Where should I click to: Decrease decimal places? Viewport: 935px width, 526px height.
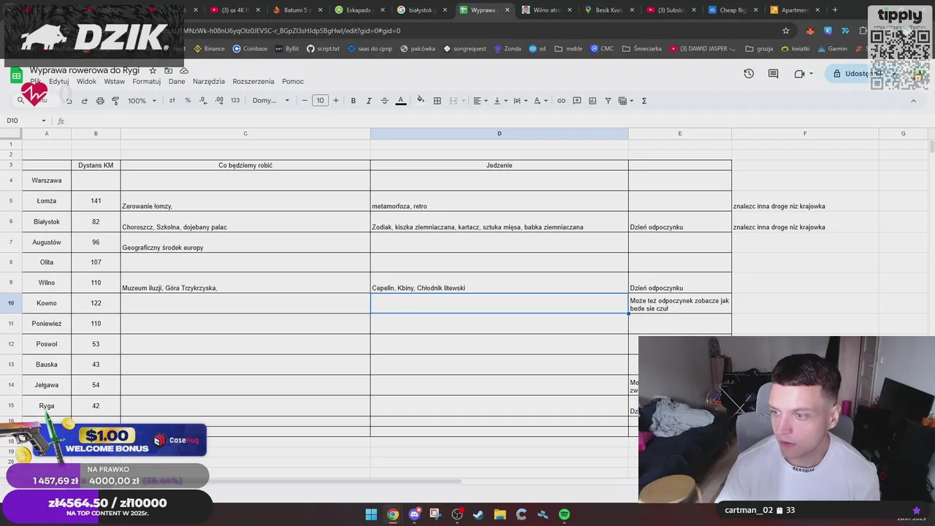pyautogui.click(x=204, y=101)
